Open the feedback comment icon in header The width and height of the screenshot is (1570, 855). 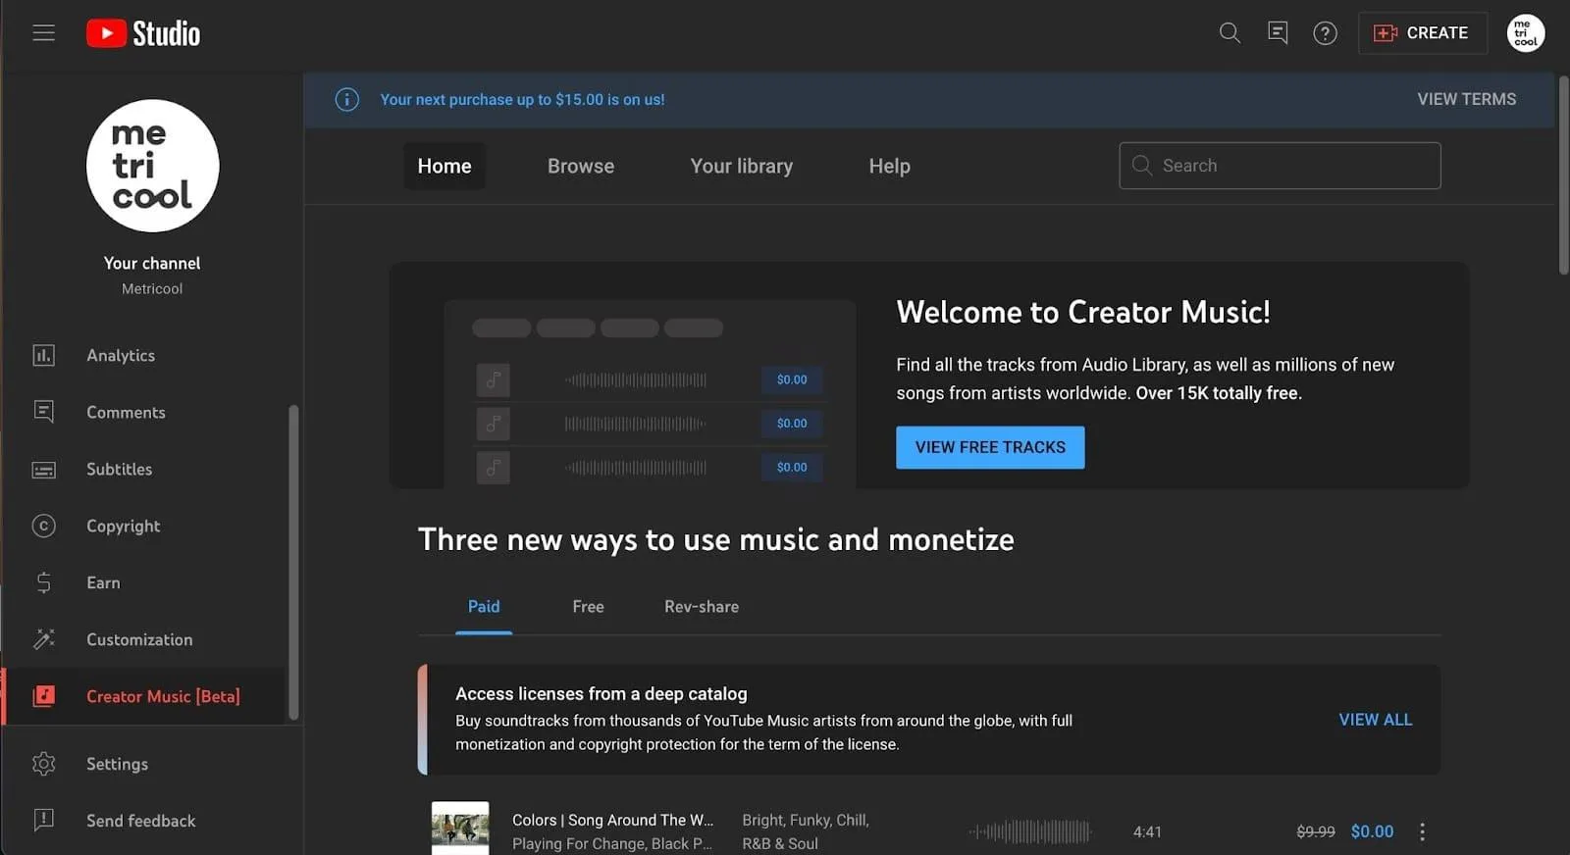pos(1278,32)
